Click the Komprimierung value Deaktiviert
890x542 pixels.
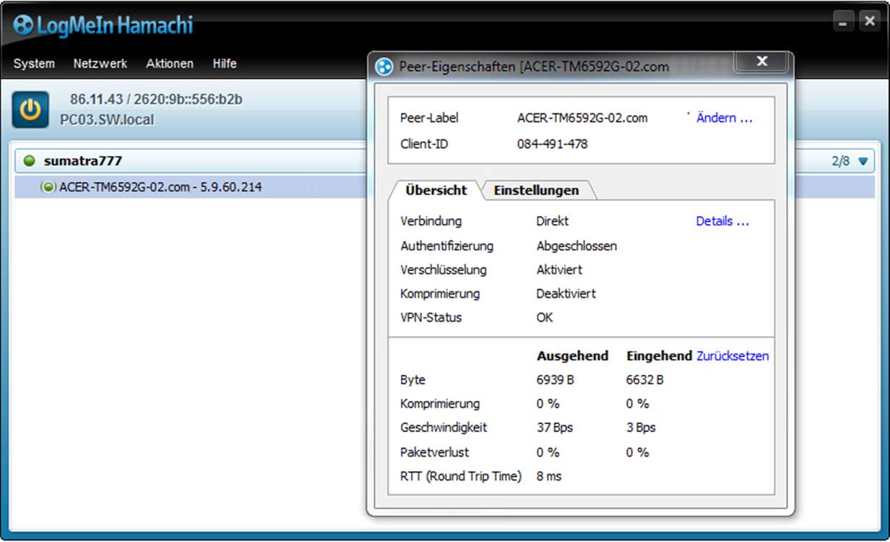point(566,293)
